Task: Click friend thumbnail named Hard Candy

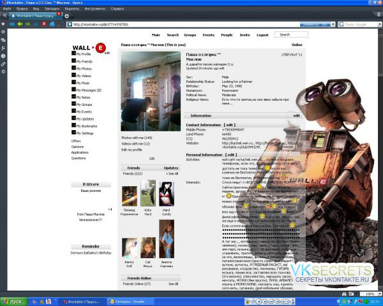Action: (167, 194)
